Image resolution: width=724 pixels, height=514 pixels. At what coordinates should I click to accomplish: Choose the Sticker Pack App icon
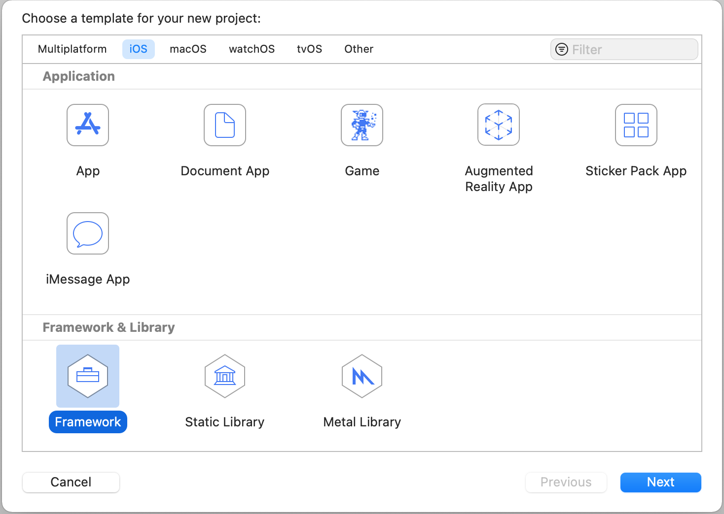pyautogui.click(x=636, y=125)
